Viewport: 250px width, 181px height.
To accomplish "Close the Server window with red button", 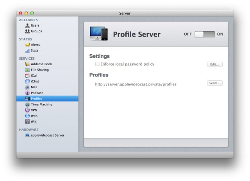I will click(21, 13).
